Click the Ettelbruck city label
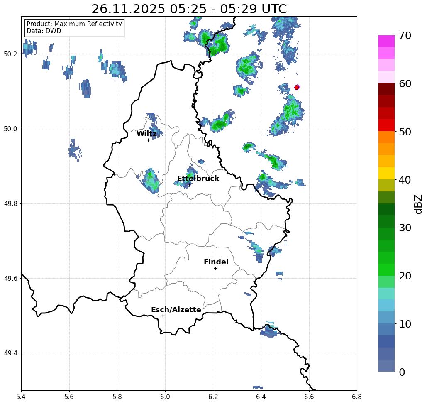This screenshot has width=427, height=404. (198, 179)
